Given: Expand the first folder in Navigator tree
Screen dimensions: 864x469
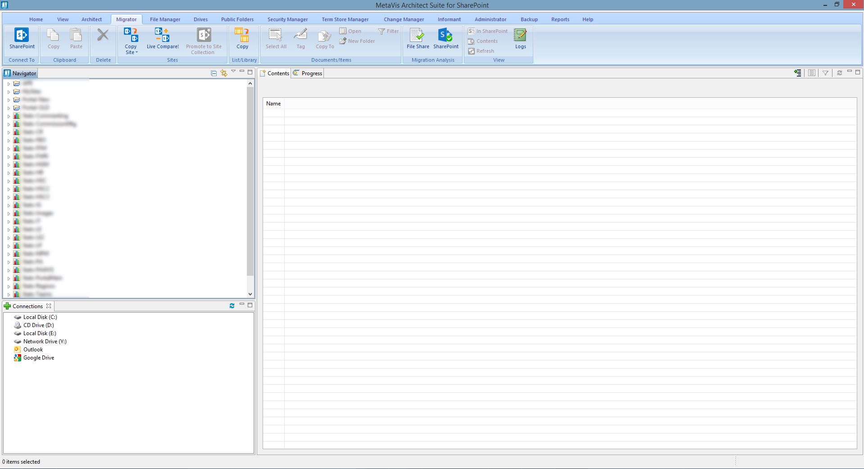Looking at the screenshot, I should click(x=9, y=84).
